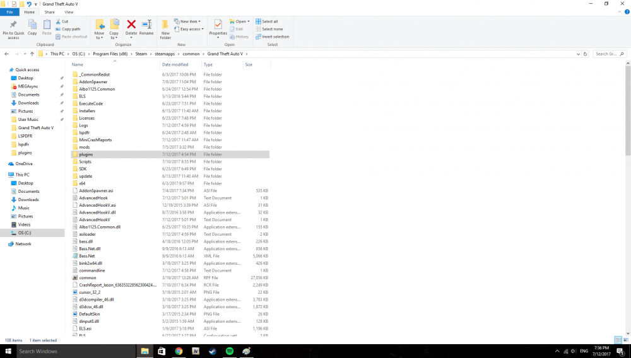Select MEGAsync in Quick access
Image resolution: width=631 pixels, height=358 pixels.
pos(28,86)
